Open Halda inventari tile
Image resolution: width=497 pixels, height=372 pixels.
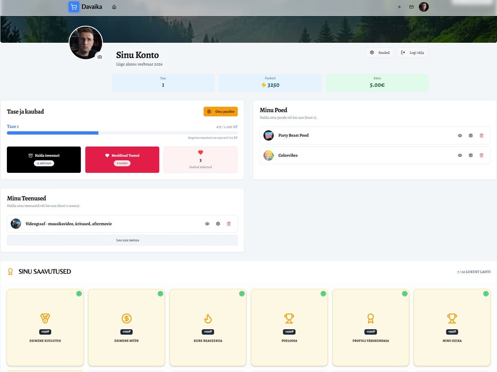44,160
